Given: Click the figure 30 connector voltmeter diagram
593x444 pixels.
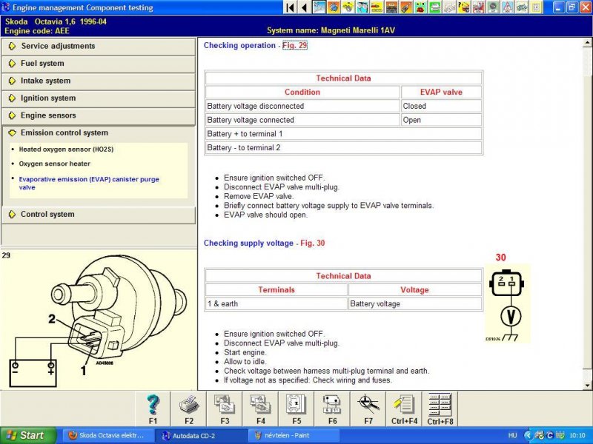Looking at the screenshot, I should pyautogui.click(x=507, y=303).
